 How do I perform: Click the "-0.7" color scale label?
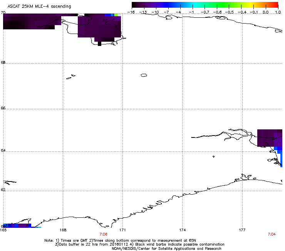point(205,12)
